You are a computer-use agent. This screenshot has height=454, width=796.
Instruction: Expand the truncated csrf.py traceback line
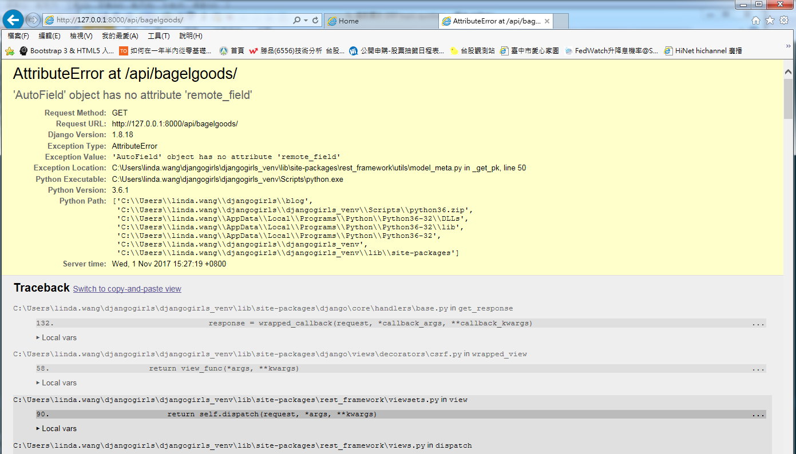[x=759, y=368]
